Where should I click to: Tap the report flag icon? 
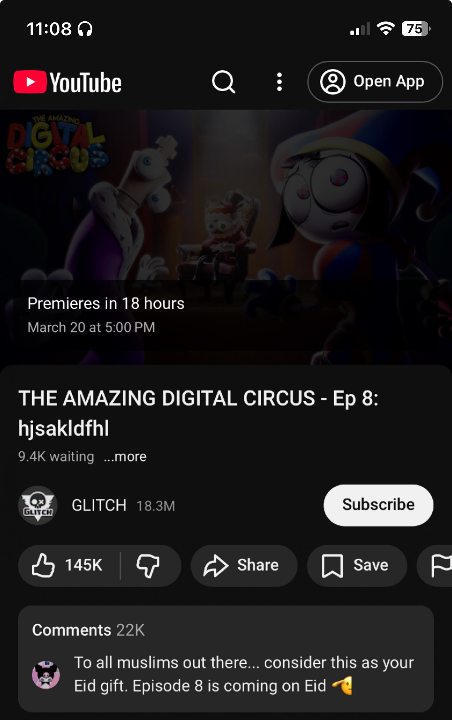click(x=440, y=565)
